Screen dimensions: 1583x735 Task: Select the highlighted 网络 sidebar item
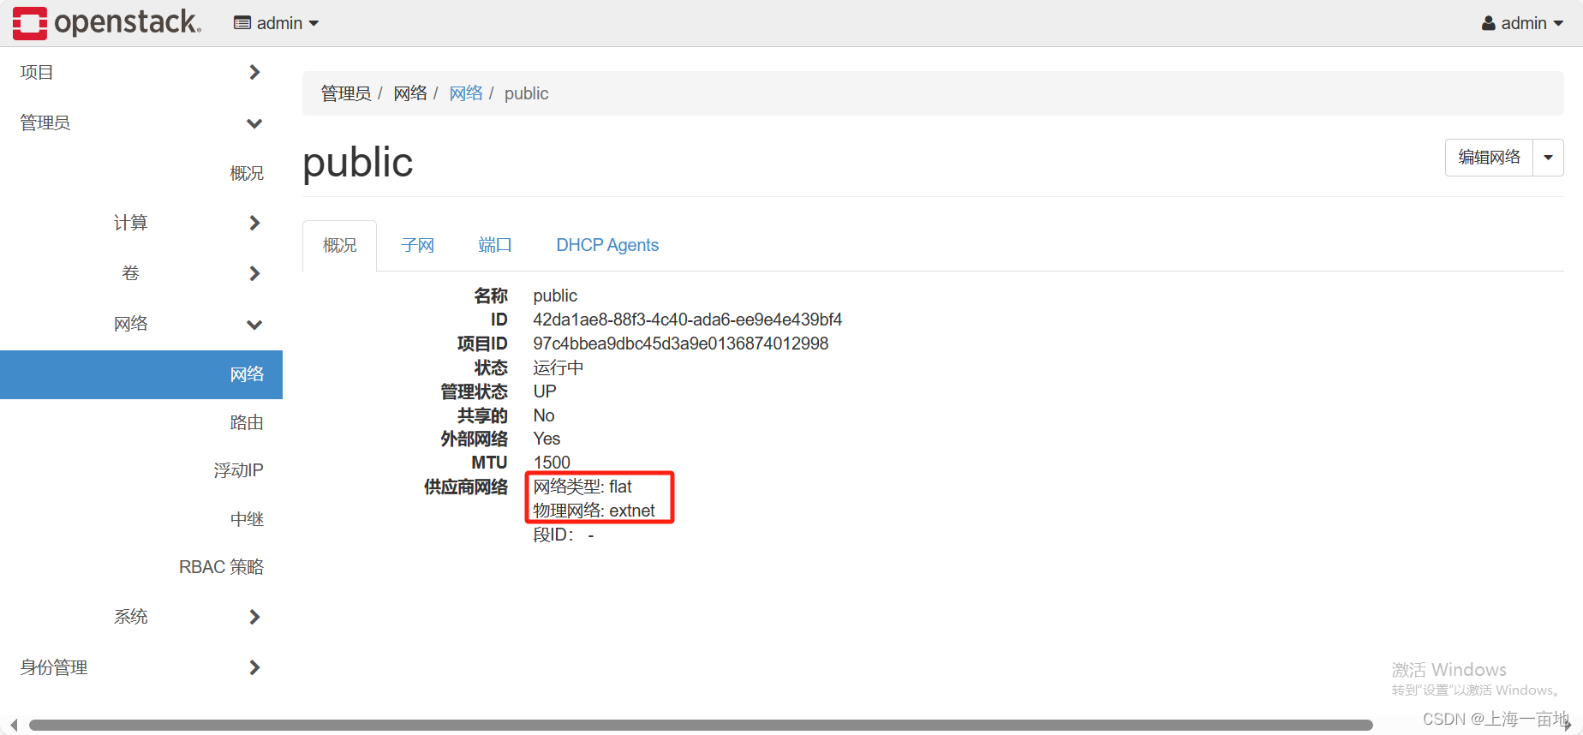pyautogui.click(x=141, y=374)
